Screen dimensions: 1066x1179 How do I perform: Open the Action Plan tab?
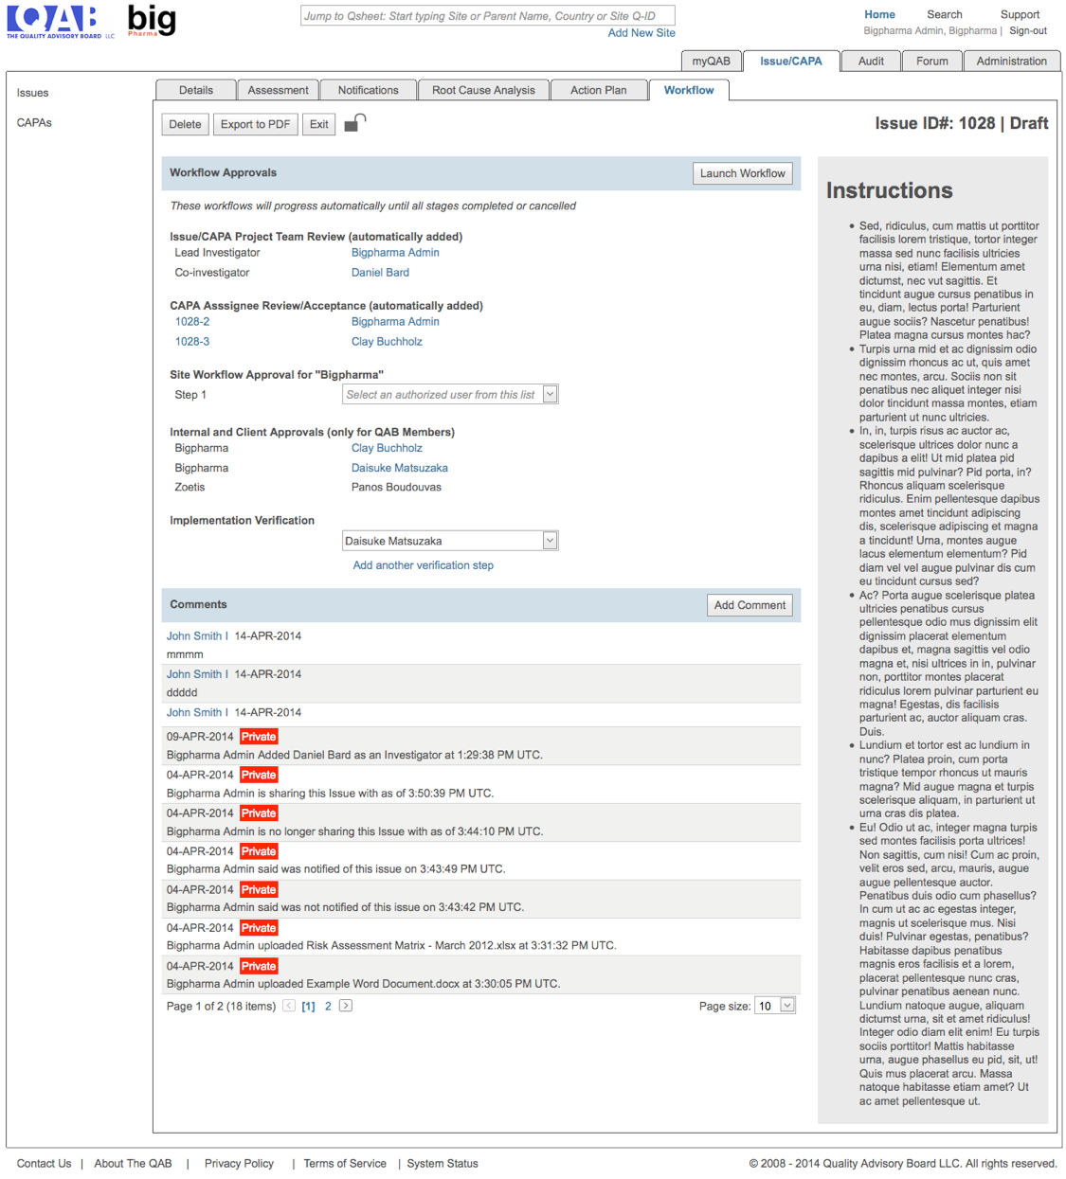tap(598, 90)
